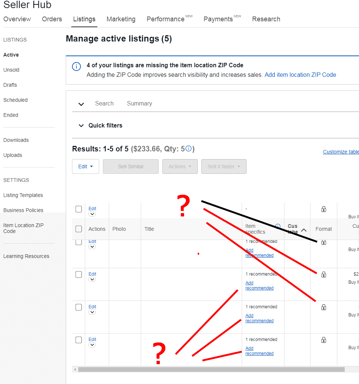Viewport: 359px width, 384px height.
Task: Click the info icon beside the results total
Action: 188,149
